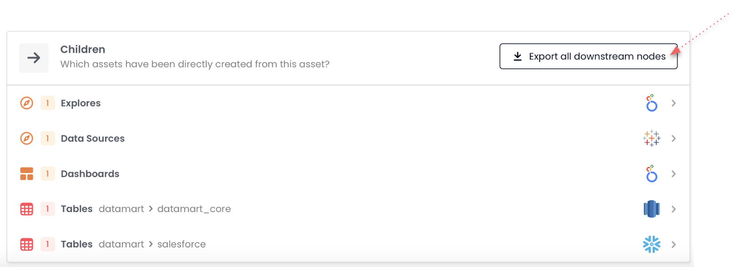This screenshot has width=754, height=267.
Task: Click the count badge next to Dashboards
Action: [47, 173]
